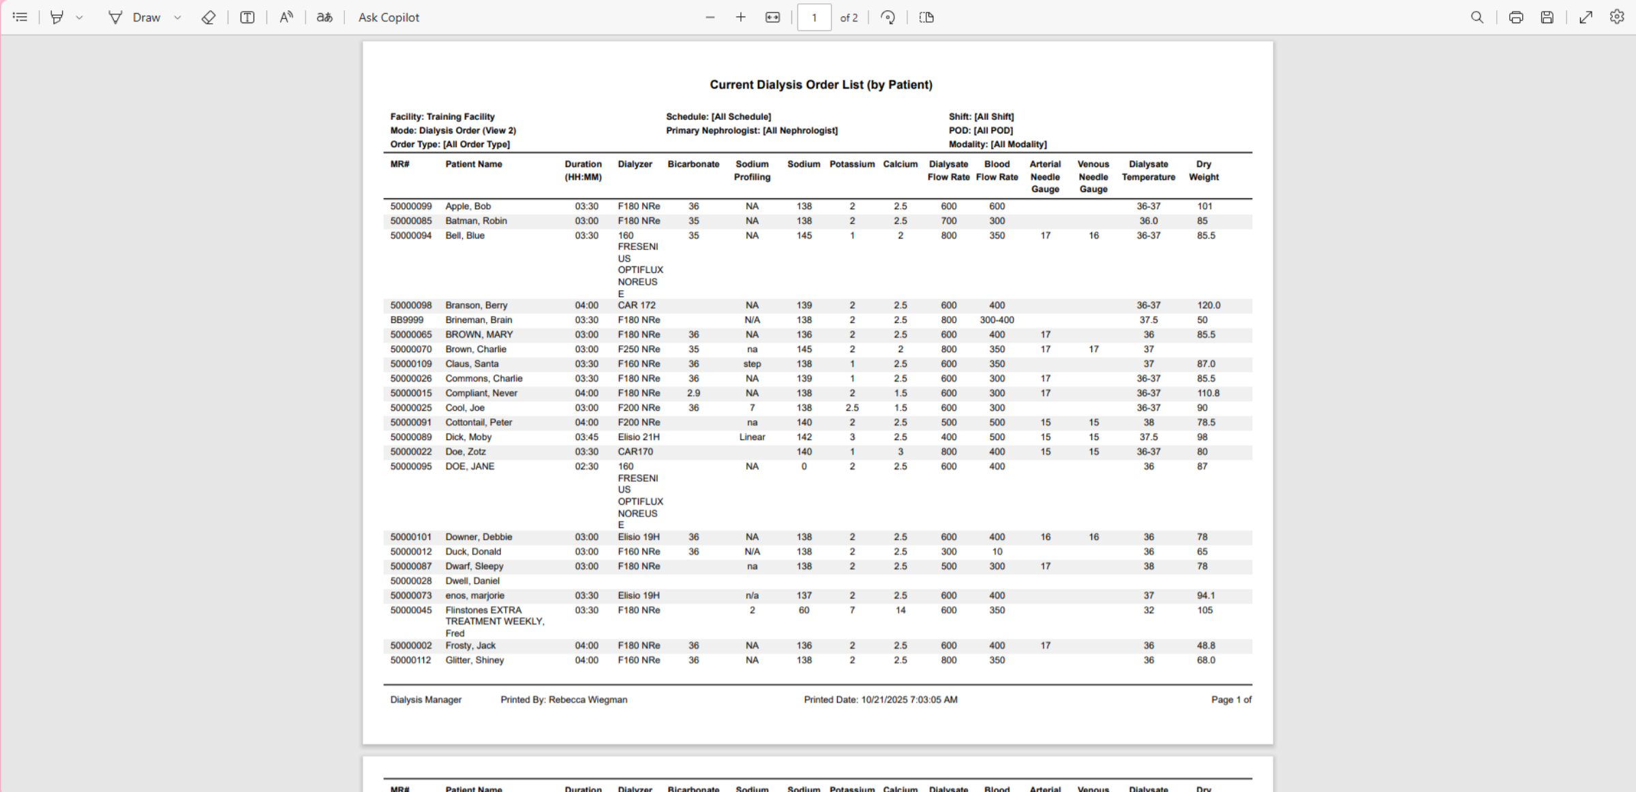Click the 'Potassium' column header

point(852,164)
